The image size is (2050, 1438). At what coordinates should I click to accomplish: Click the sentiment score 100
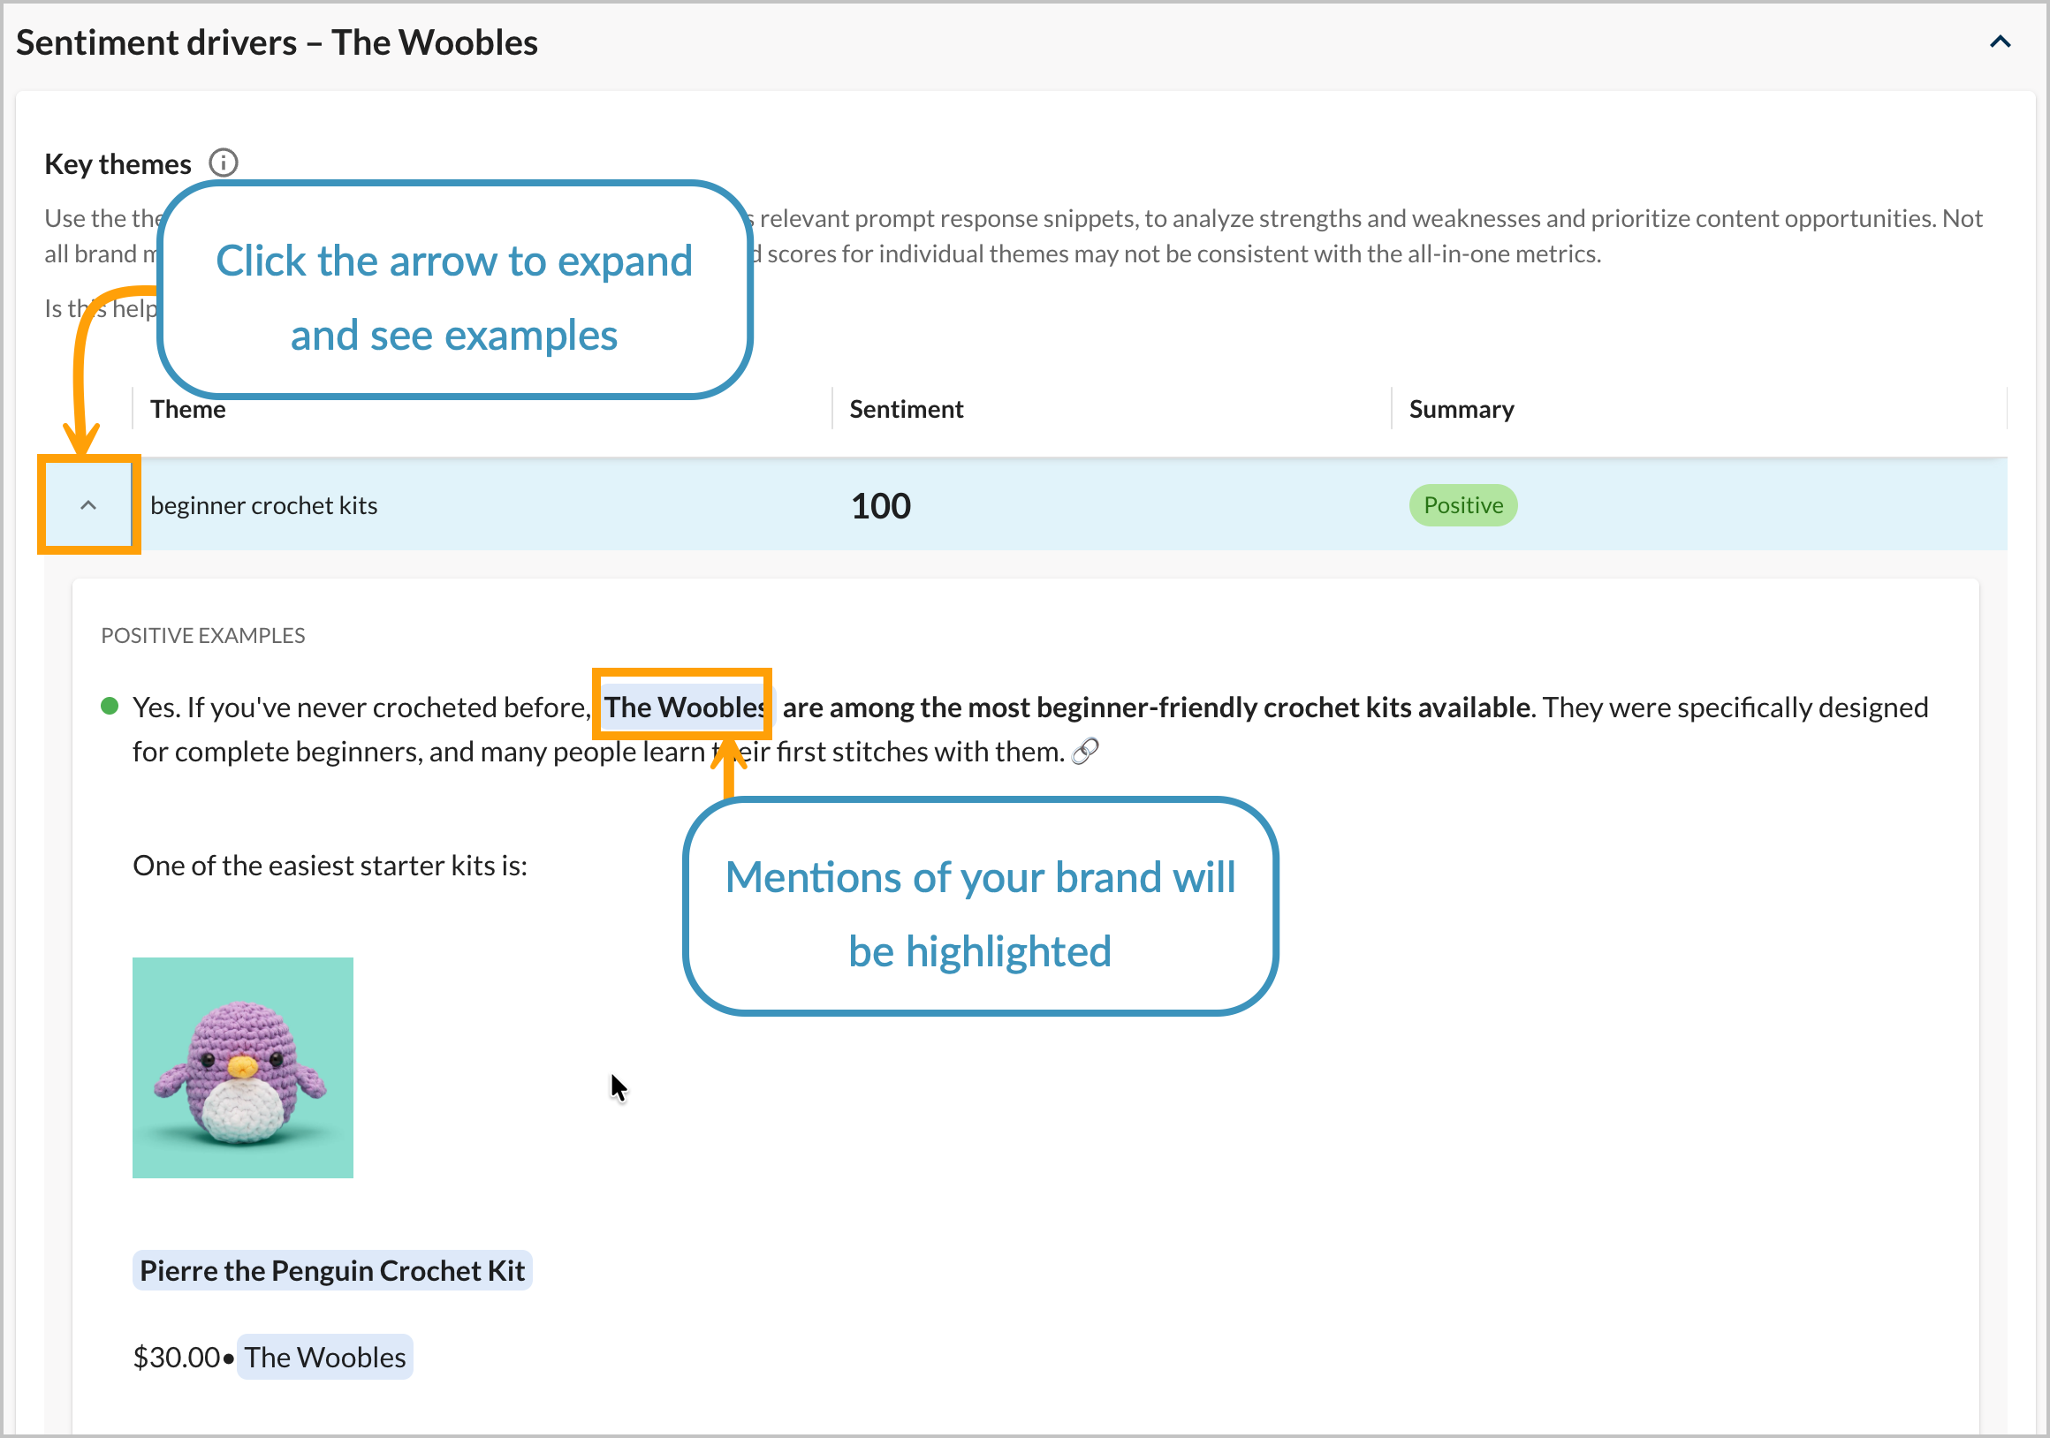pyautogui.click(x=880, y=506)
